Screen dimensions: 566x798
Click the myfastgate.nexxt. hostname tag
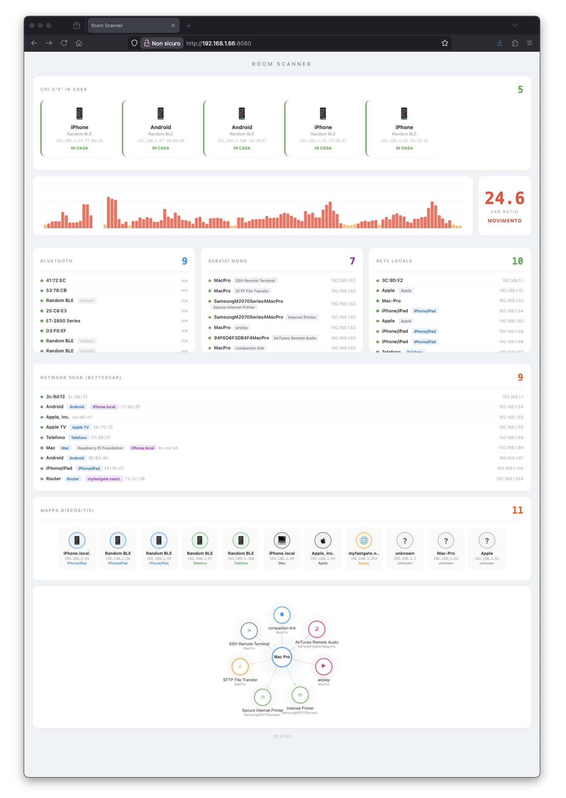coord(104,479)
